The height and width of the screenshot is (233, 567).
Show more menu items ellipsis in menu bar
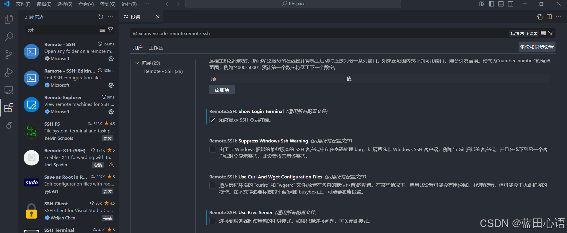tap(147, 4)
